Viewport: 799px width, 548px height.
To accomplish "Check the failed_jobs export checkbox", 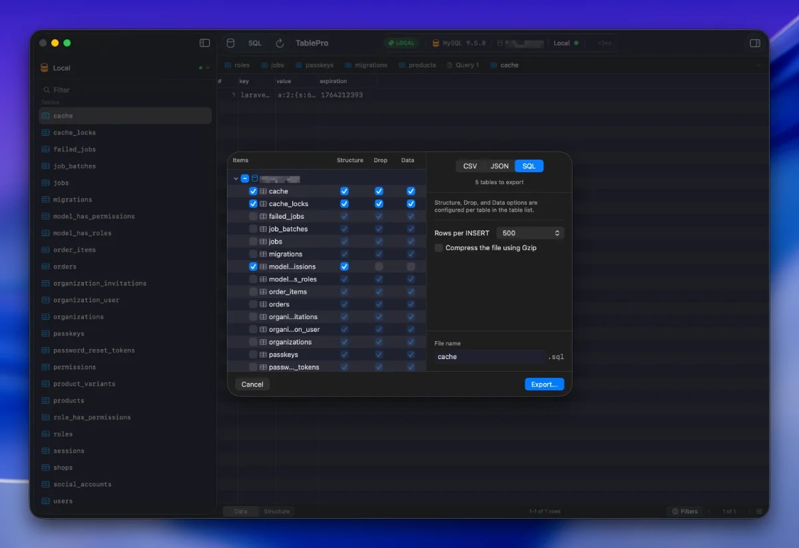I will tap(253, 216).
